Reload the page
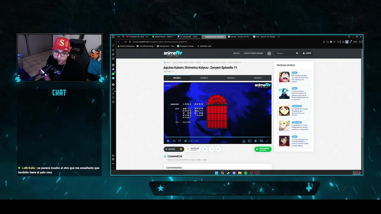This screenshot has width=381, height=214. [126, 42]
